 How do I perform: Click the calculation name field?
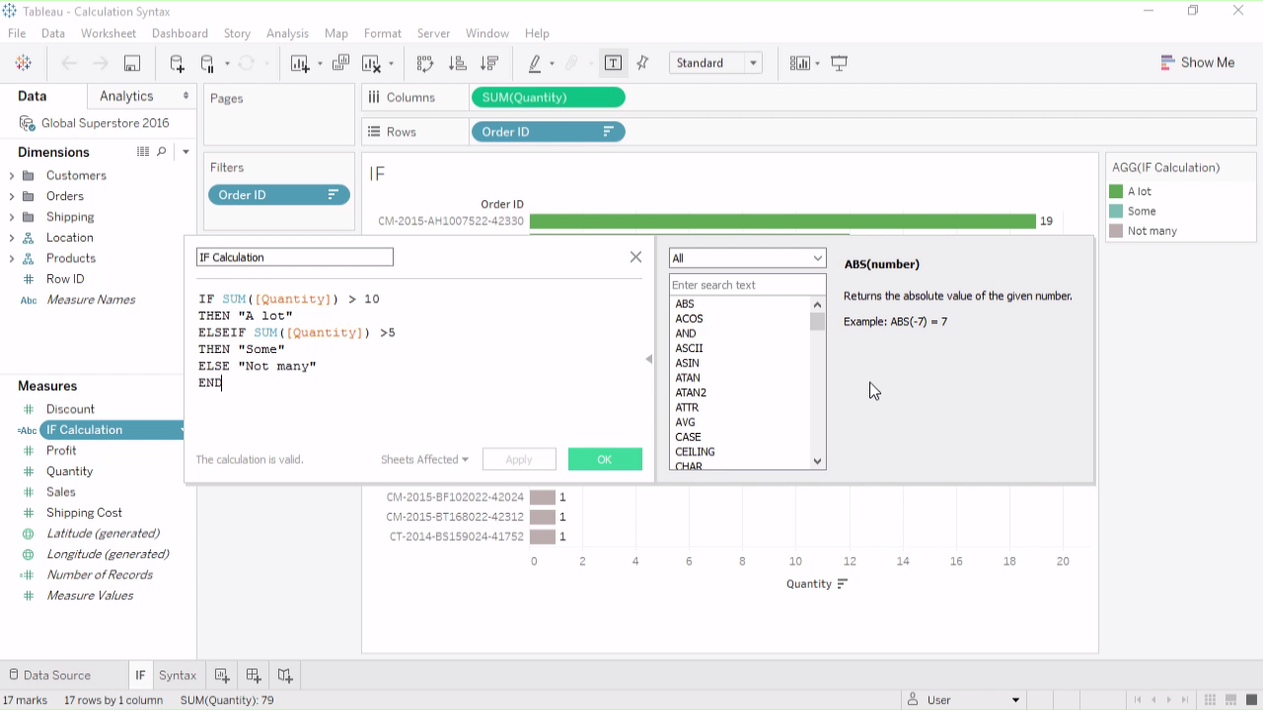pyautogui.click(x=294, y=257)
